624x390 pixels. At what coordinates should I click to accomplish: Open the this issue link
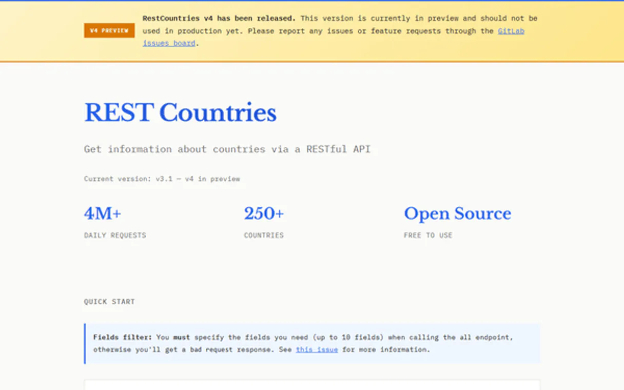pos(317,349)
